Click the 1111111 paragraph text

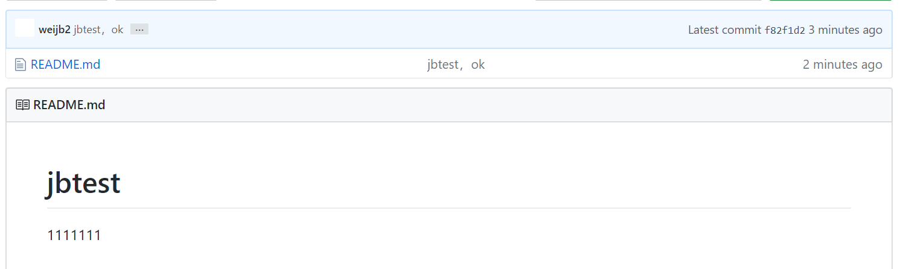pos(74,235)
